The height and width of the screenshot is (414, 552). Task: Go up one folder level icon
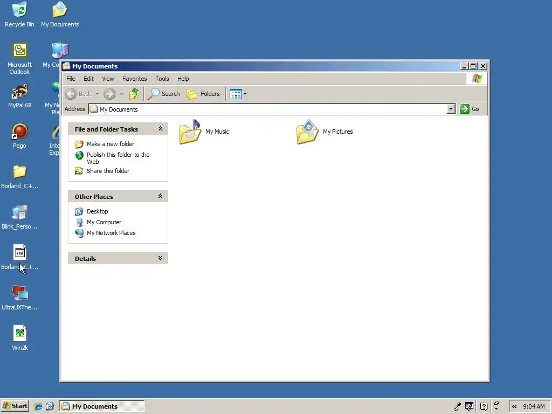click(x=134, y=94)
